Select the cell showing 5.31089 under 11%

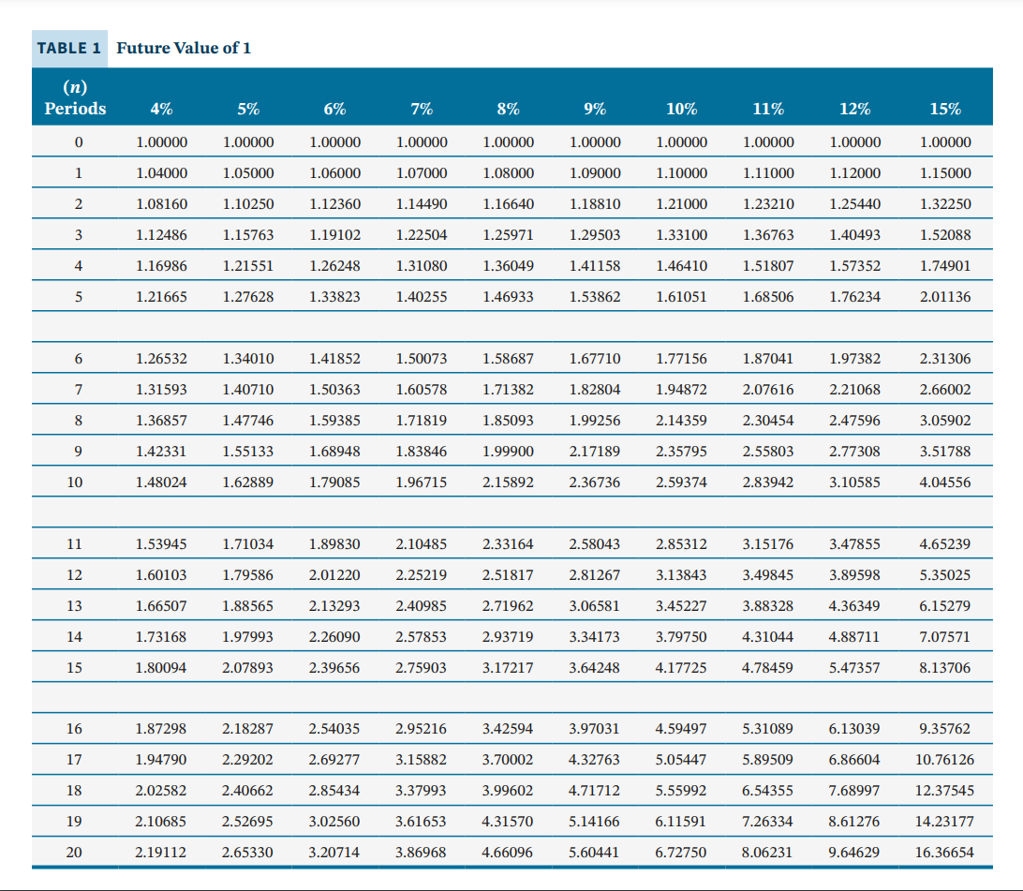[768, 729]
